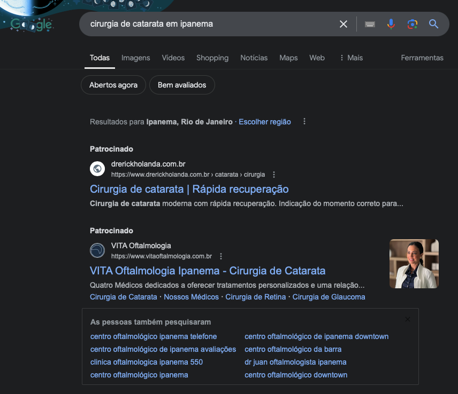Open the on-screen keyboard icon
The height and width of the screenshot is (394, 458).
[370, 24]
